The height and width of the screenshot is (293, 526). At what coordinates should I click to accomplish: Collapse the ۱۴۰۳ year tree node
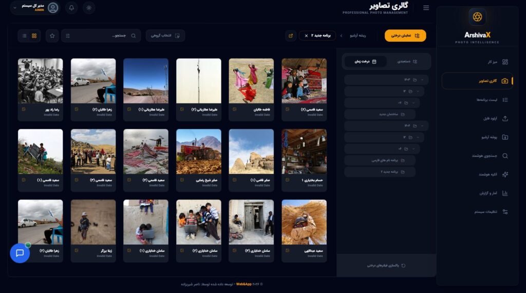click(422, 80)
